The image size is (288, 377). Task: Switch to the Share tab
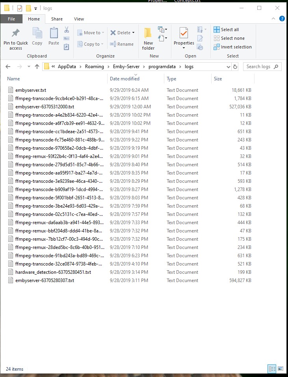pos(57,19)
